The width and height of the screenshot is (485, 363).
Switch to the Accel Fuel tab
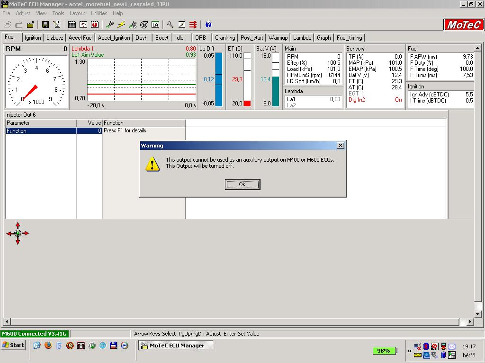81,38
